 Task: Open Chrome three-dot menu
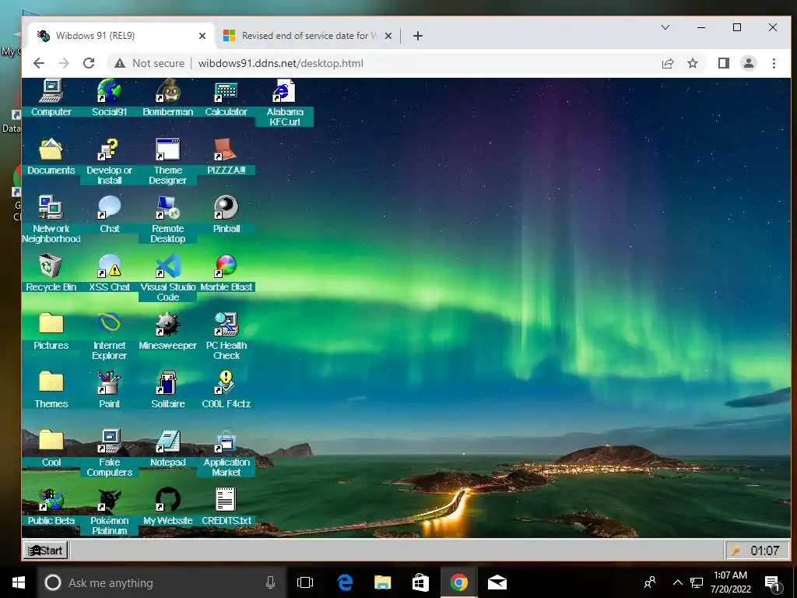click(774, 63)
